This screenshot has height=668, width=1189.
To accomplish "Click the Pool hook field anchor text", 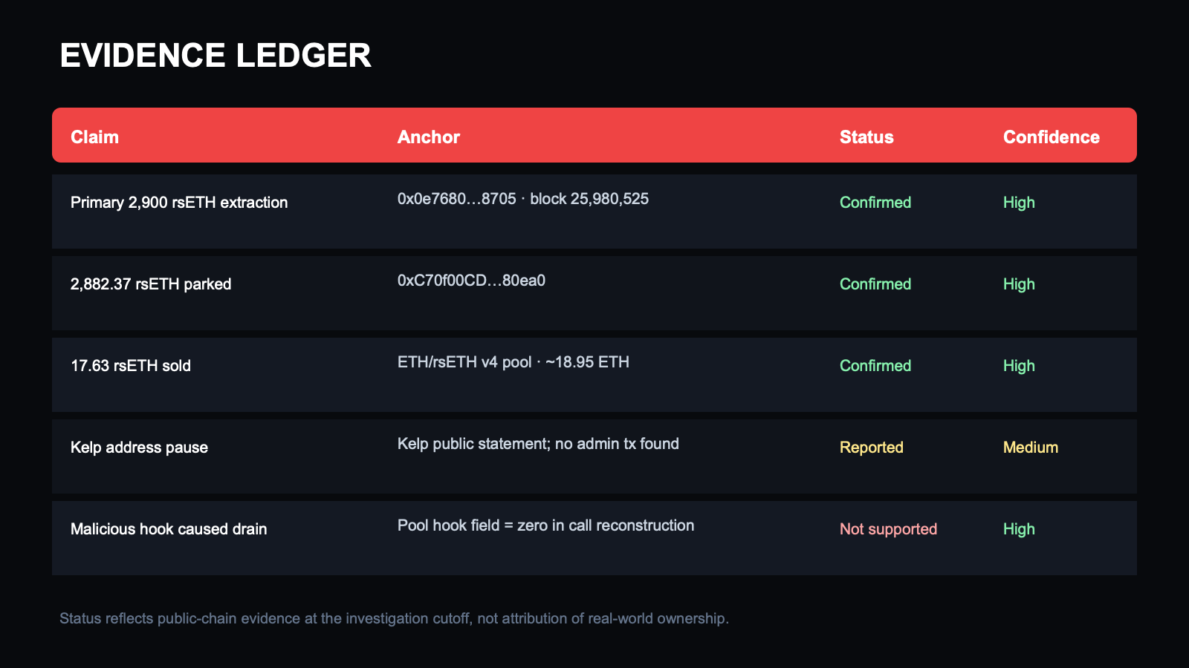I will pyautogui.click(x=546, y=525).
